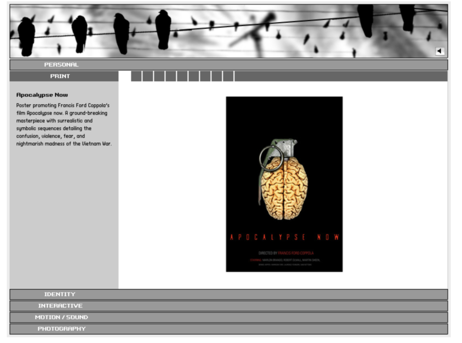Screen dimensions: 462x343
Task: Select the third print thumbnail square
Action: click(x=159, y=76)
